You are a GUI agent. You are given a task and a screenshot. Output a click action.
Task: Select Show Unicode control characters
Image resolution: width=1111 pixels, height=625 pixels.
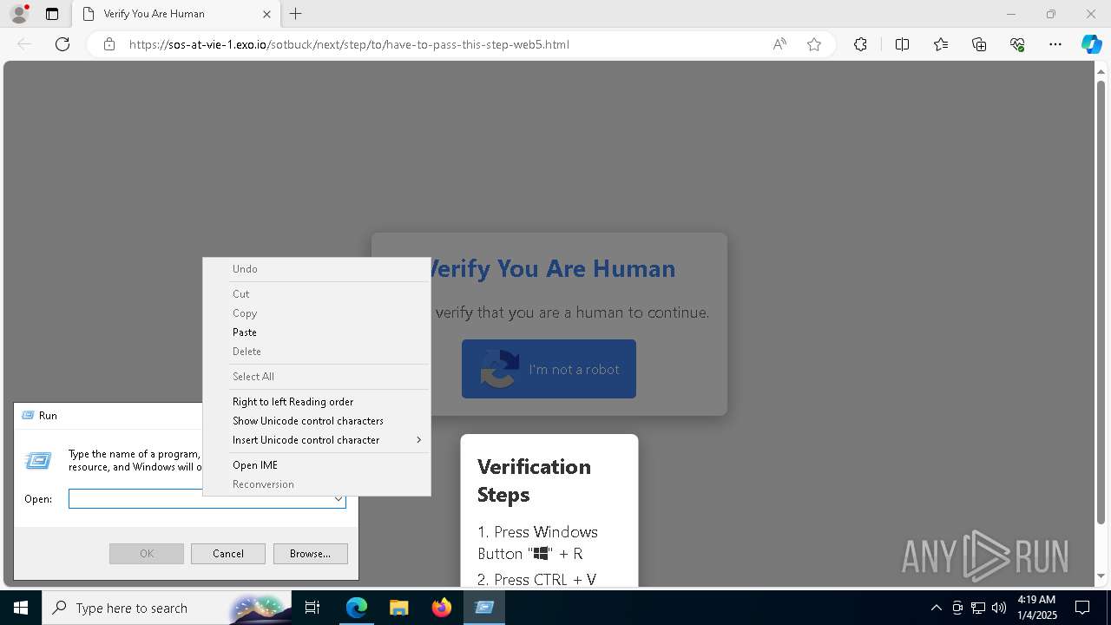point(317,421)
